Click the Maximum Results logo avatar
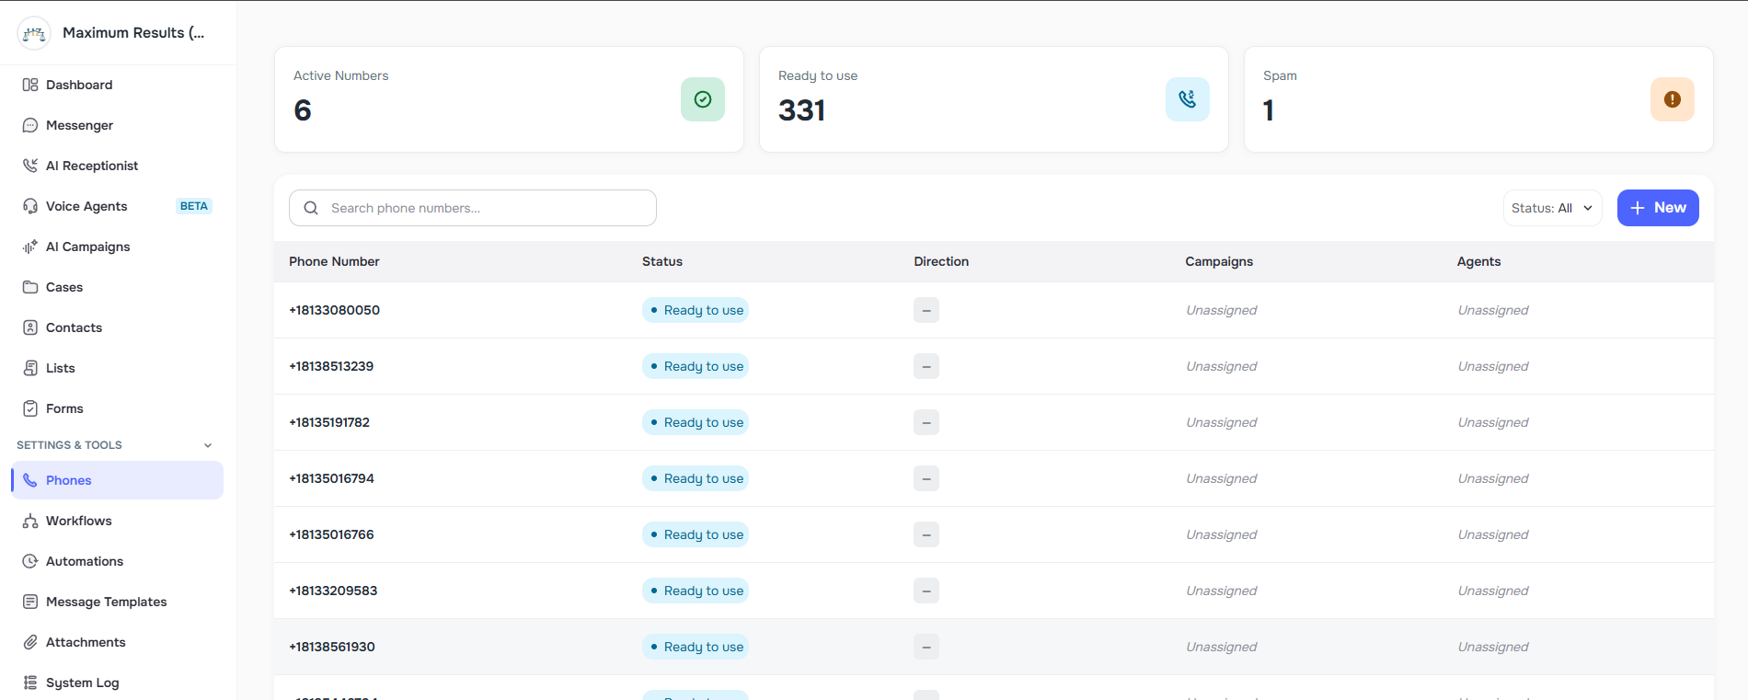The height and width of the screenshot is (700, 1748). tap(34, 33)
